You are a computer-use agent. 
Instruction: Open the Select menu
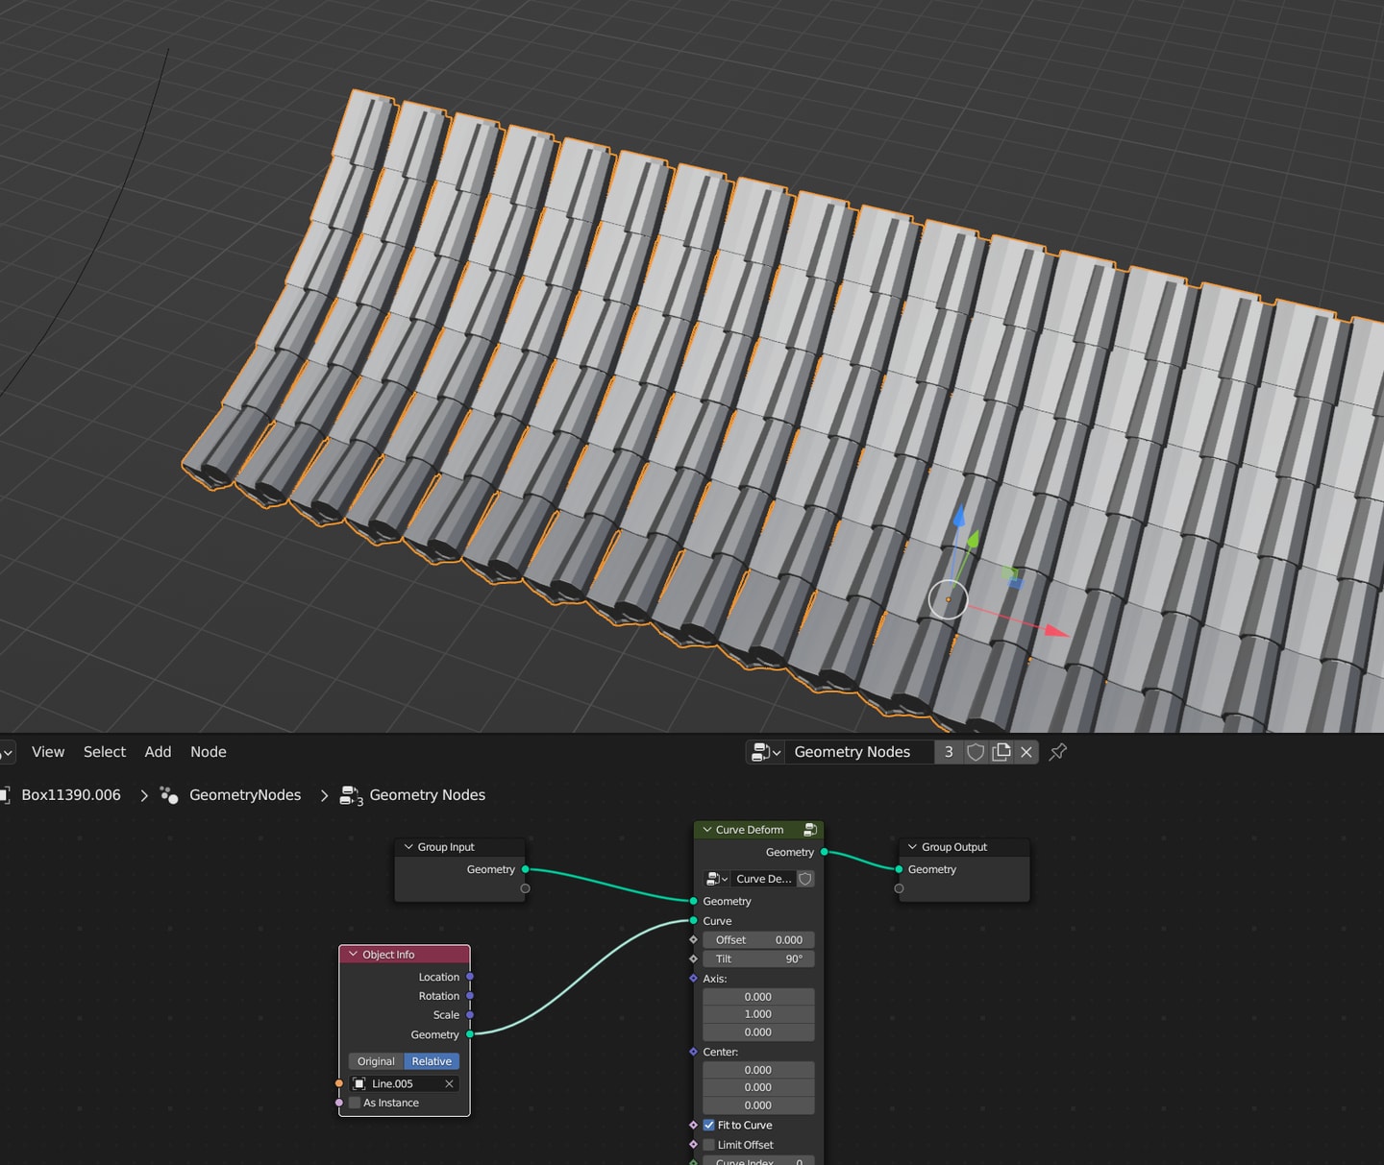tap(104, 752)
